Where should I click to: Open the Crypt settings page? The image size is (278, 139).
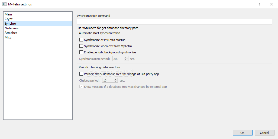[38, 19]
